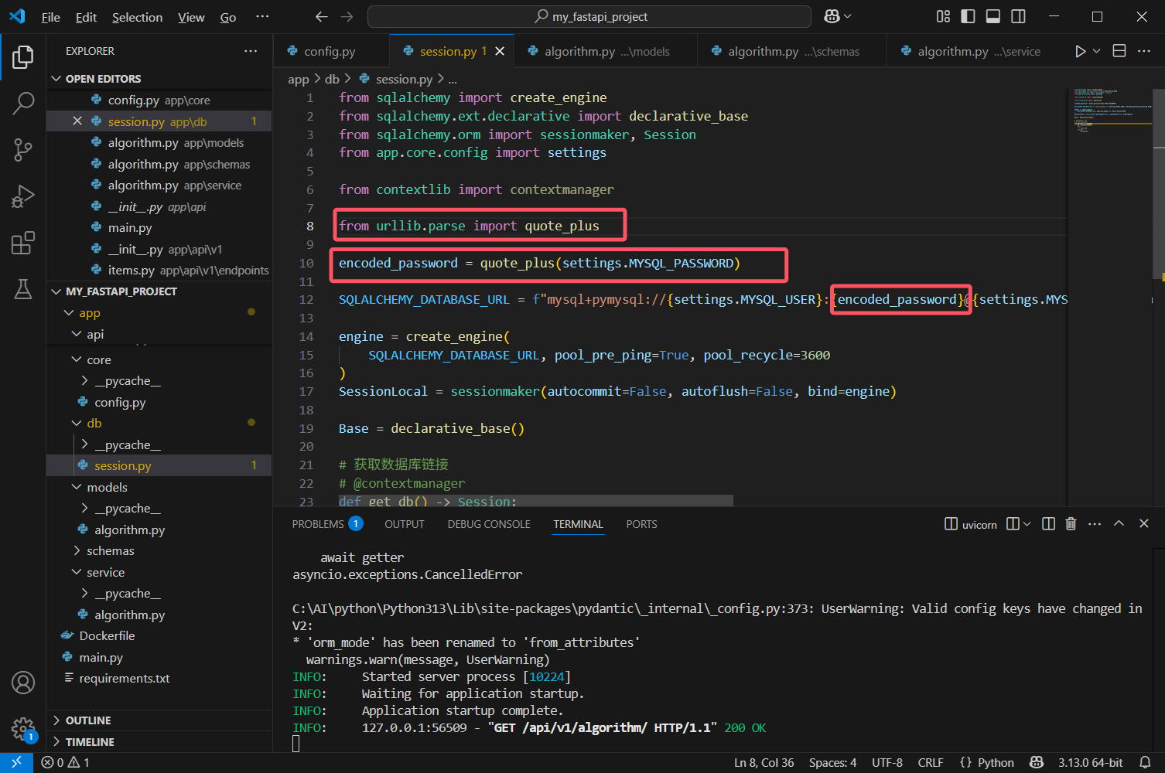Run the Python file with the play button
This screenshot has width=1165, height=773.
tap(1080, 50)
